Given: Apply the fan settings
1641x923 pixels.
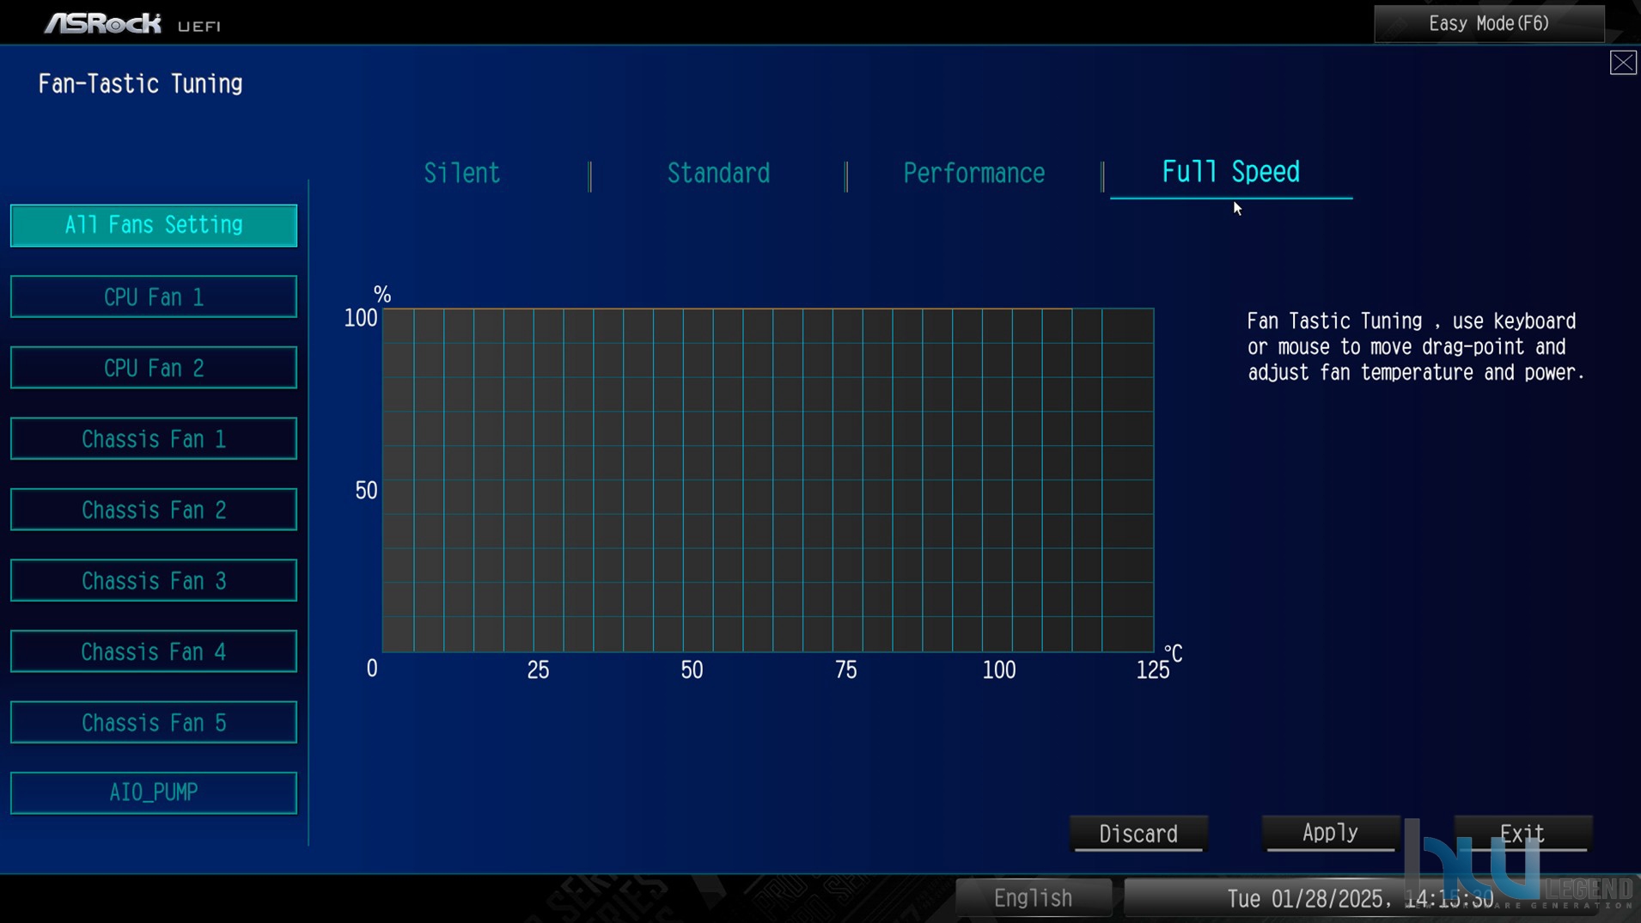Looking at the screenshot, I should pyautogui.click(x=1330, y=834).
